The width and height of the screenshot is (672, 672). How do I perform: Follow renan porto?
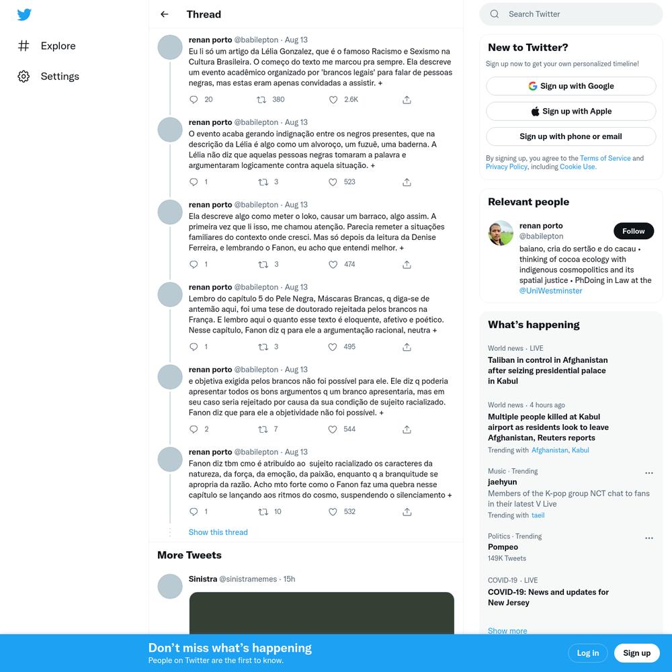[x=634, y=231]
